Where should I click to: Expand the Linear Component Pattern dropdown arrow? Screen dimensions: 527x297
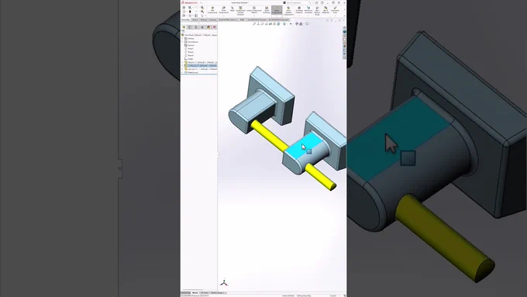[x=254, y=16]
